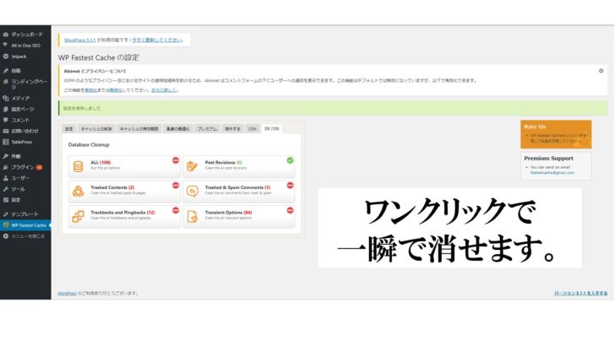This screenshot has width=615, height=346.
Task: Click the speech bubble icon on the Trashed & Spam Comments card
Action: [193, 192]
